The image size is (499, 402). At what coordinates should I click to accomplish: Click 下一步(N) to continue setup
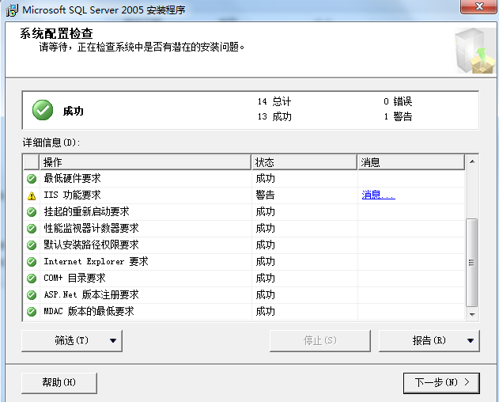click(441, 382)
